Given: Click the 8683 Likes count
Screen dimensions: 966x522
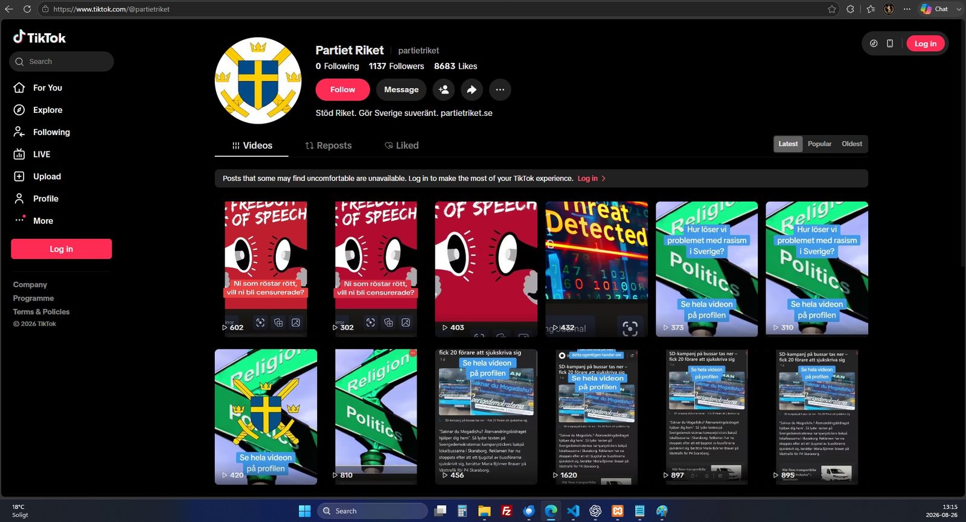Looking at the screenshot, I should tap(455, 66).
